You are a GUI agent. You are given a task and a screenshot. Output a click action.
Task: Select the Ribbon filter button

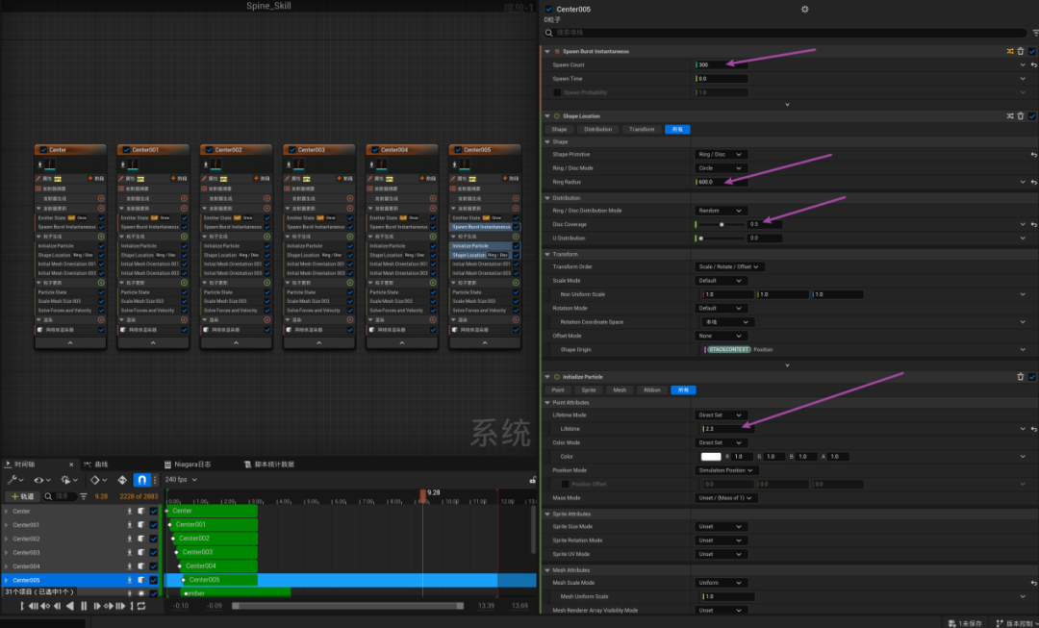[x=652, y=390]
